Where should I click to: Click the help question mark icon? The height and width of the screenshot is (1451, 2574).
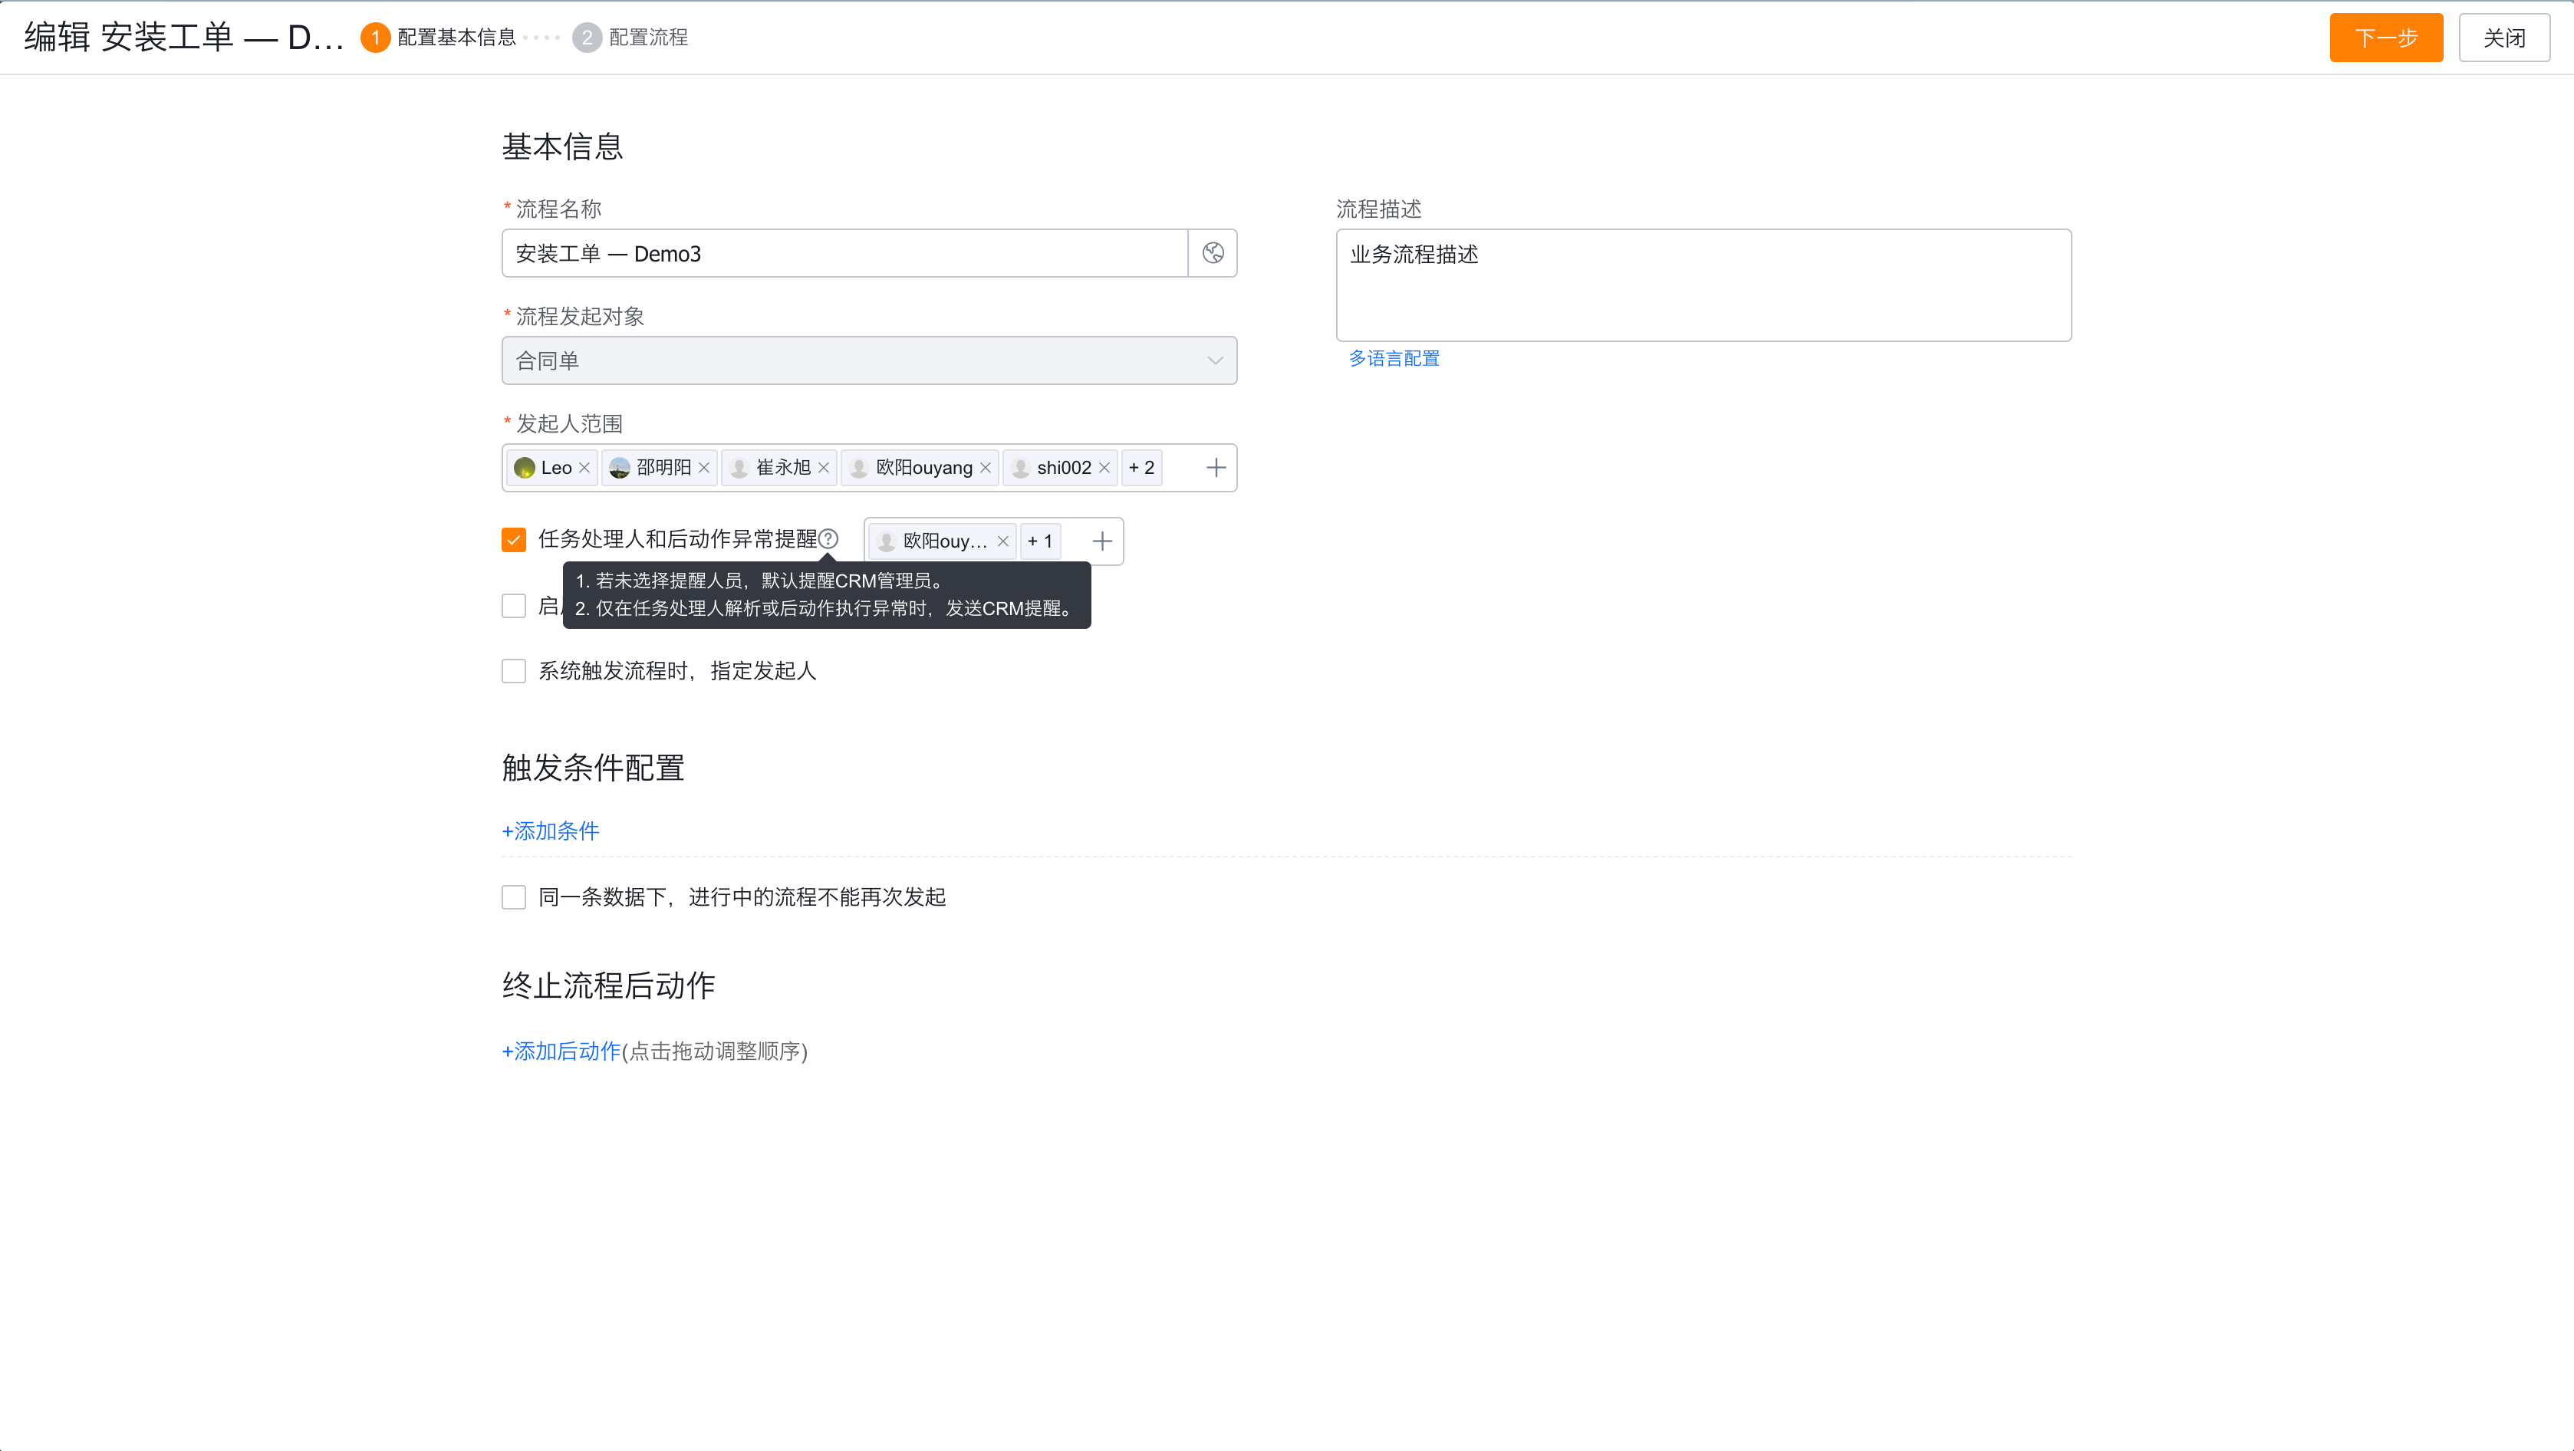pyautogui.click(x=828, y=538)
